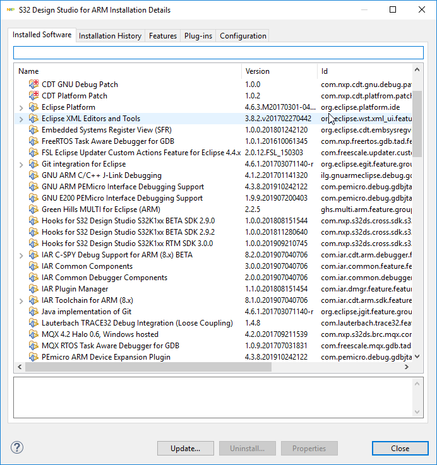Open the Plug-ins tab
437x465 pixels.
pos(198,36)
